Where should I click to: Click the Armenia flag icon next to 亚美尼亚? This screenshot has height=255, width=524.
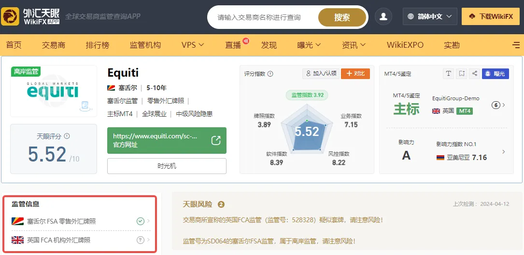(x=440, y=158)
